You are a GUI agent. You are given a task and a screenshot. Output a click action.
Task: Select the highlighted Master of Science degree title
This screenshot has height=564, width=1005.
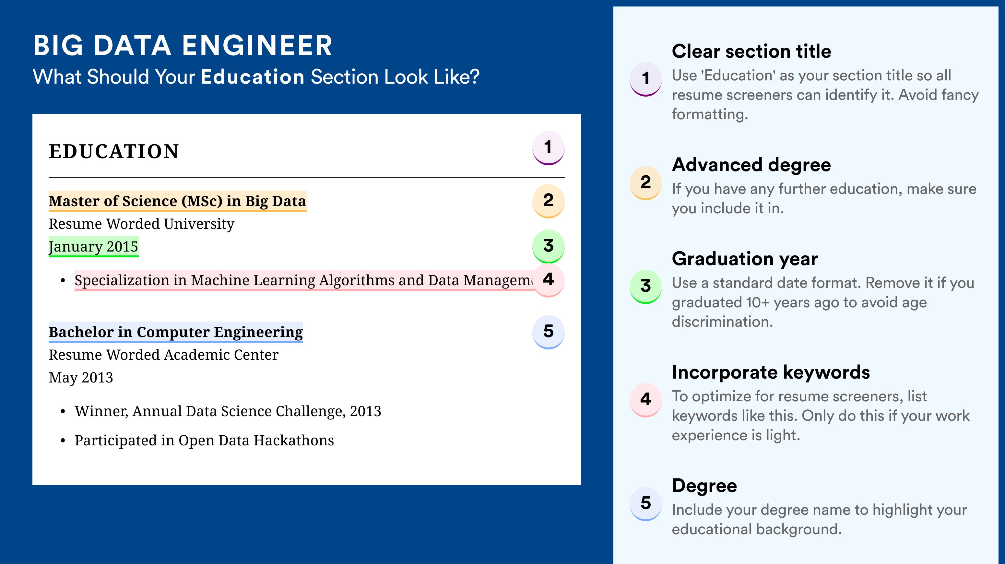[x=178, y=201]
